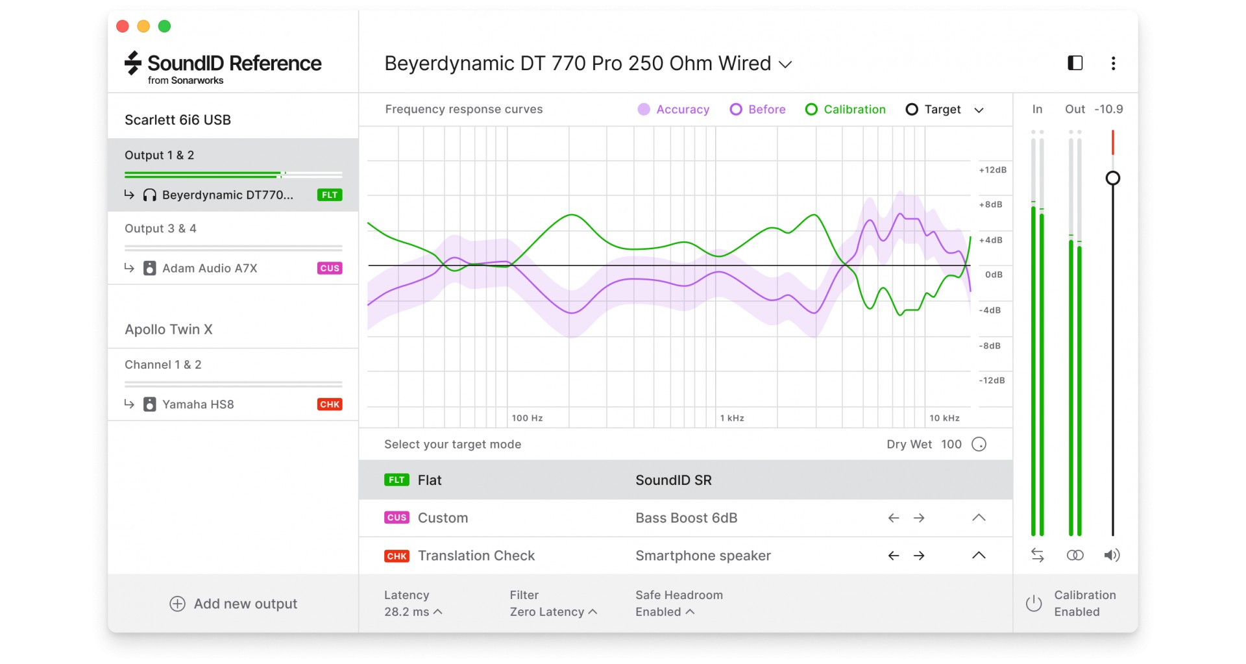Click the Dry Wet knob icon

tap(979, 444)
